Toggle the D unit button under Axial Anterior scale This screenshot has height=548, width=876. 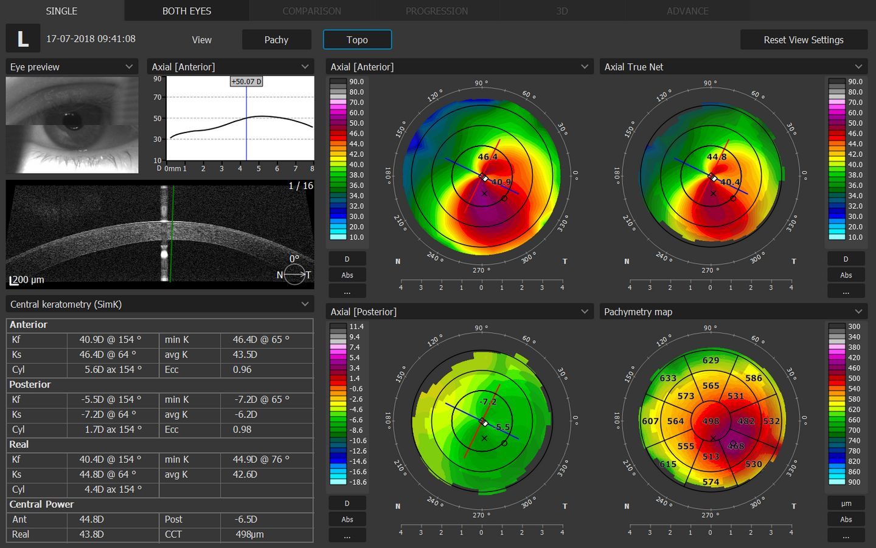(347, 259)
